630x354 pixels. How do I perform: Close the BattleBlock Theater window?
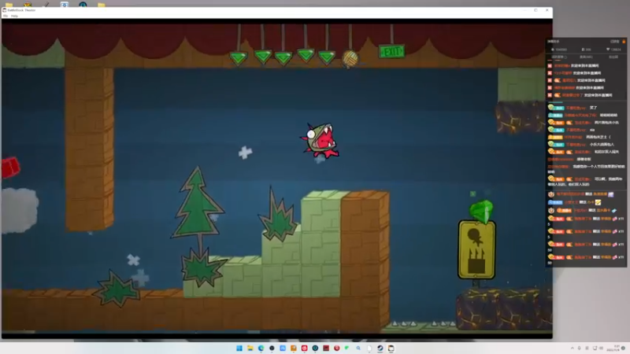(x=547, y=10)
